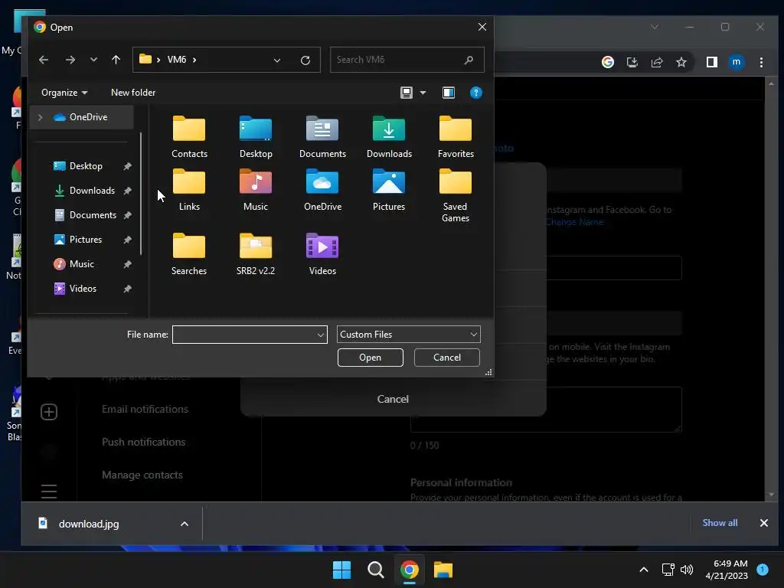
Task: Open Chrome's three-dot menu
Action: pyautogui.click(x=761, y=62)
